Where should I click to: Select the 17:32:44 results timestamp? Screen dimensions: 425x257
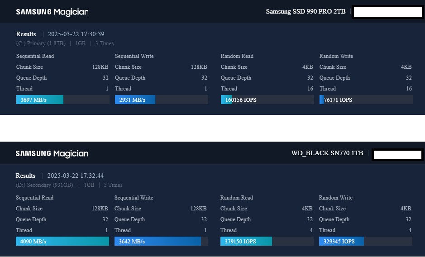(76, 176)
